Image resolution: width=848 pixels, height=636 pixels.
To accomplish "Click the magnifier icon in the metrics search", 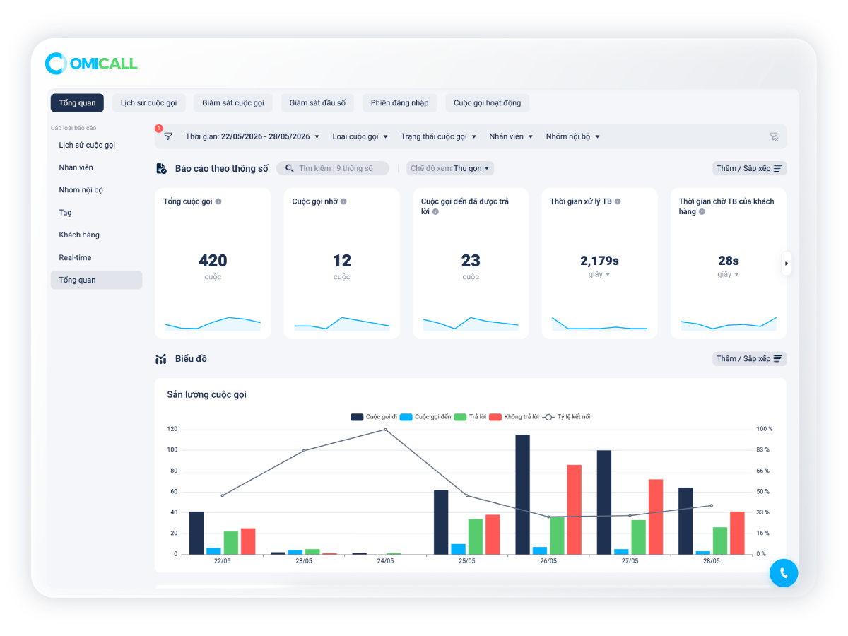I will point(290,168).
